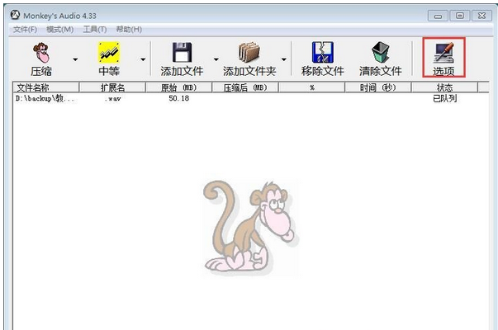Open the 选项 options icon

tap(443, 53)
